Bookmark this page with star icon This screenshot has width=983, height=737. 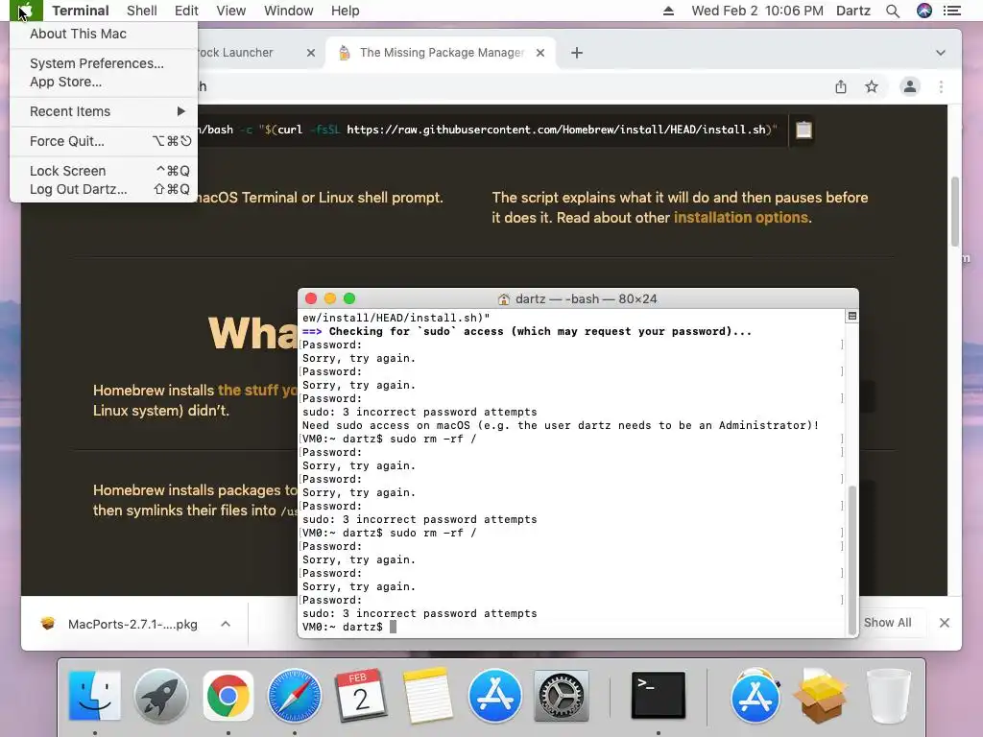click(872, 86)
